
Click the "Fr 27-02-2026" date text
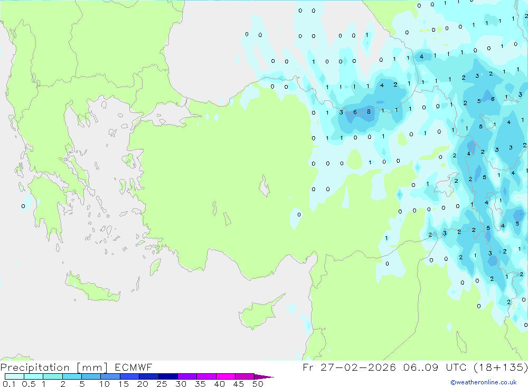349,367
